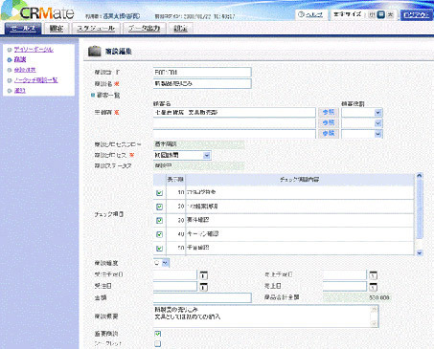
Task: Click the briefcase icon beside 商談編集 title
Action: (x=95, y=51)
